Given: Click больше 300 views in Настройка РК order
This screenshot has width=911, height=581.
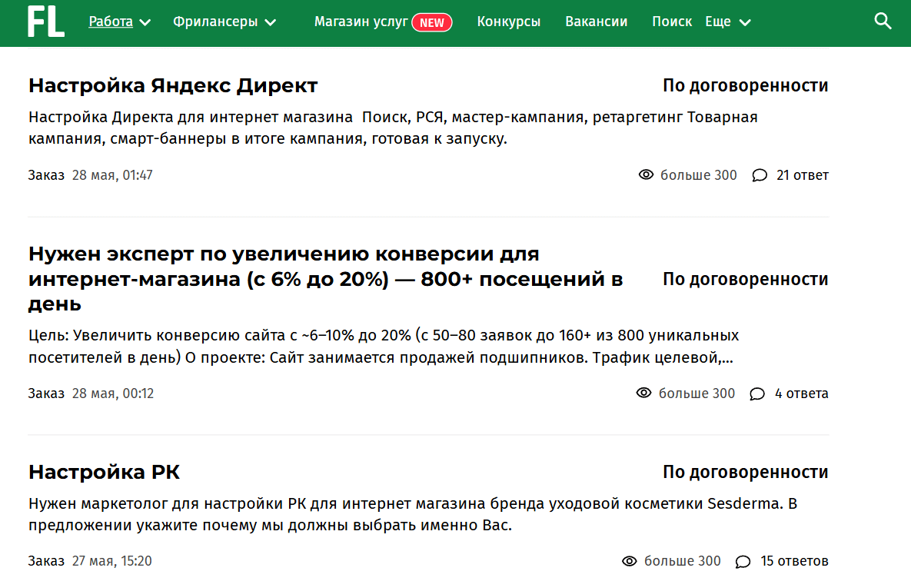Looking at the screenshot, I should coord(682,561).
